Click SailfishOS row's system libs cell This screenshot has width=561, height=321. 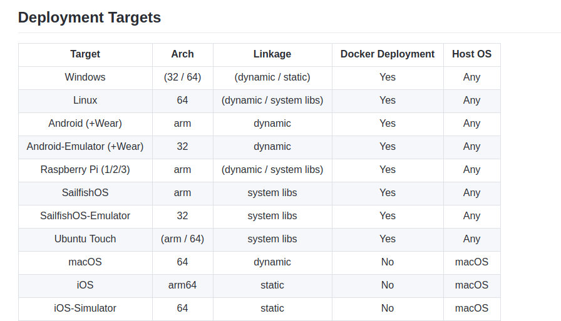pyautogui.click(x=272, y=193)
